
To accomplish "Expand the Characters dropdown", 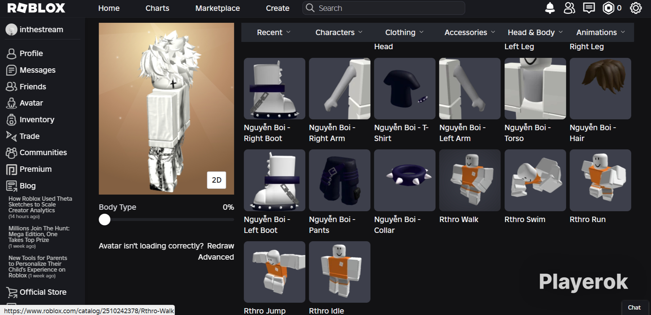I will pos(339,33).
